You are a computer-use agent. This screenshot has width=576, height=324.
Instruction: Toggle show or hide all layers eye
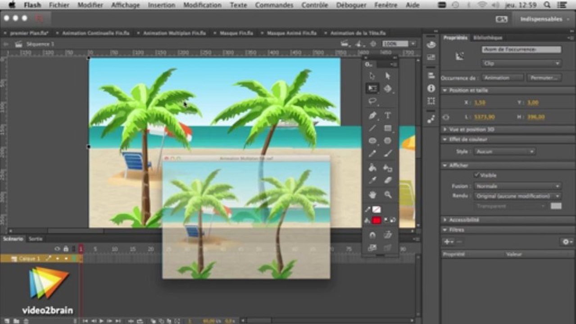(57, 249)
